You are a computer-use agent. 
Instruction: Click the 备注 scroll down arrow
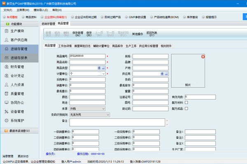point(167,125)
